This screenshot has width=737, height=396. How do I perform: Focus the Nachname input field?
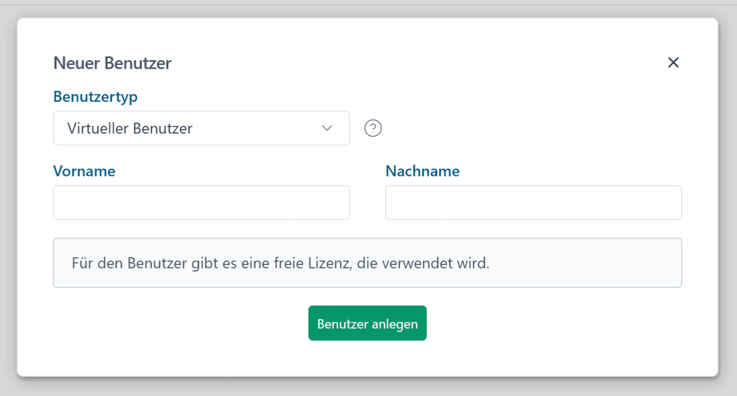[x=533, y=203]
